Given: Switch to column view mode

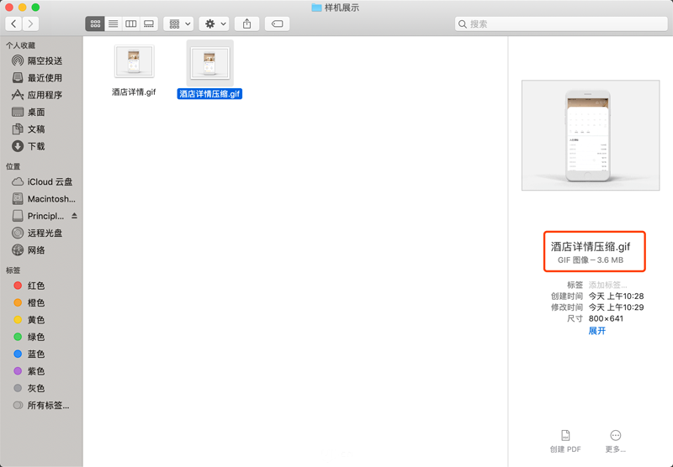Looking at the screenshot, I should pyautogui.click(x=131, y=24).
